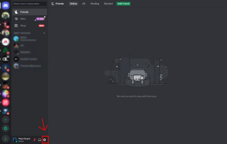Open the rainbow swirl server icon
The height and width of the screenshot is (144, 227).
click(5, 94)
